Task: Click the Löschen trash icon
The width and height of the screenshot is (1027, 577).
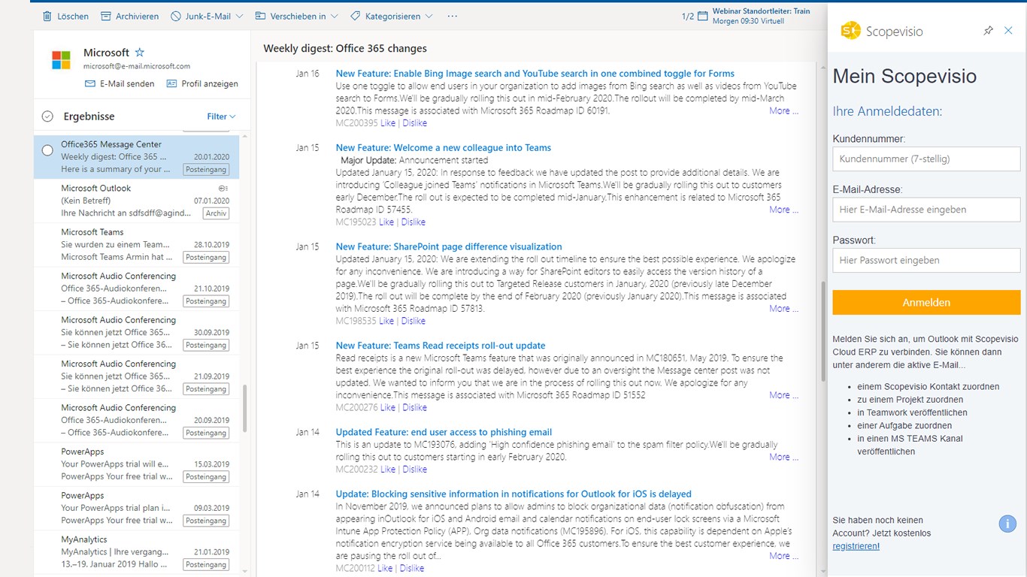Action: click(47, 16)
